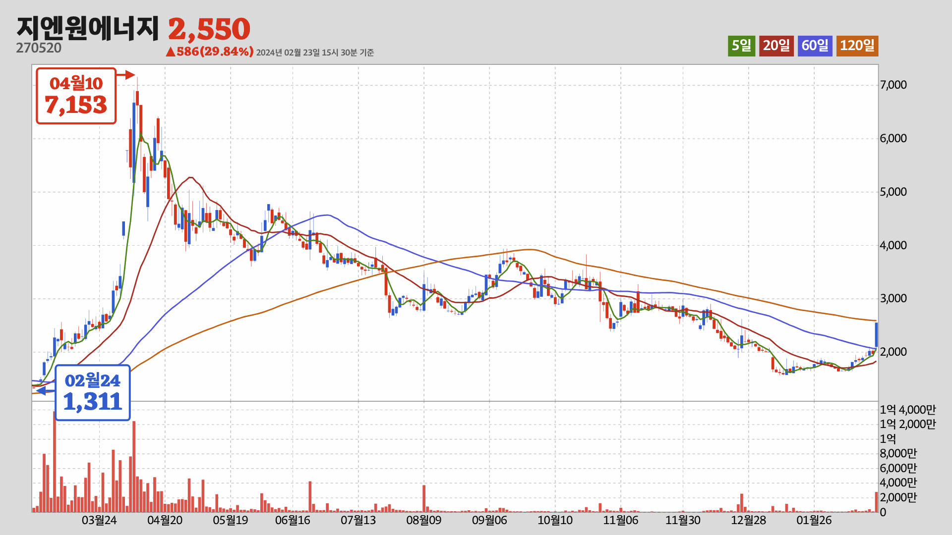Image resolution: width=952 pixels, height=535 pixels.
Task: Click the 4,000 price axis label
Action: 893,246
